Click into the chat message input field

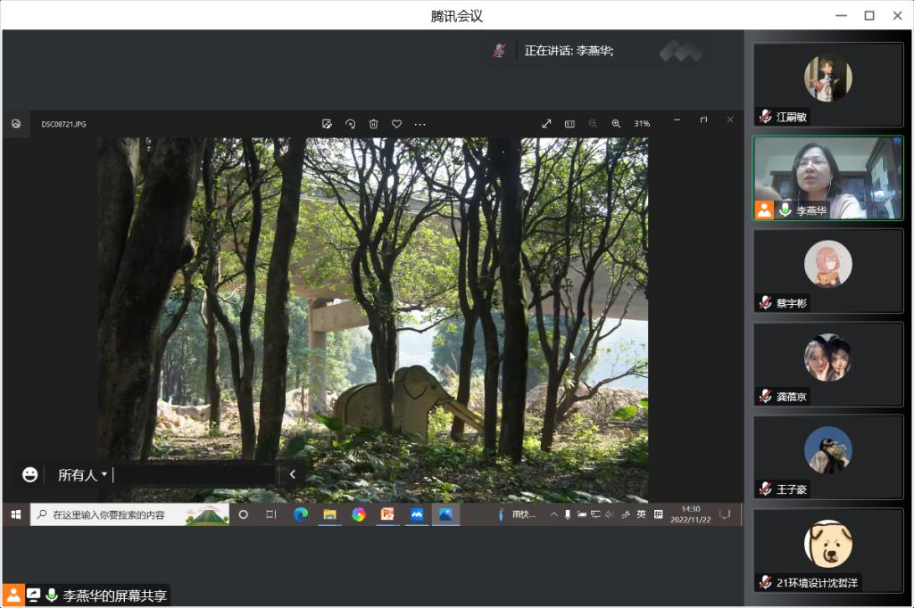pyautogui.click(x=192, y=475)
